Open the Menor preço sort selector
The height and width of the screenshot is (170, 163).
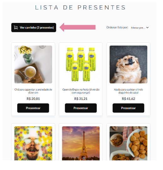pos(140,28)
